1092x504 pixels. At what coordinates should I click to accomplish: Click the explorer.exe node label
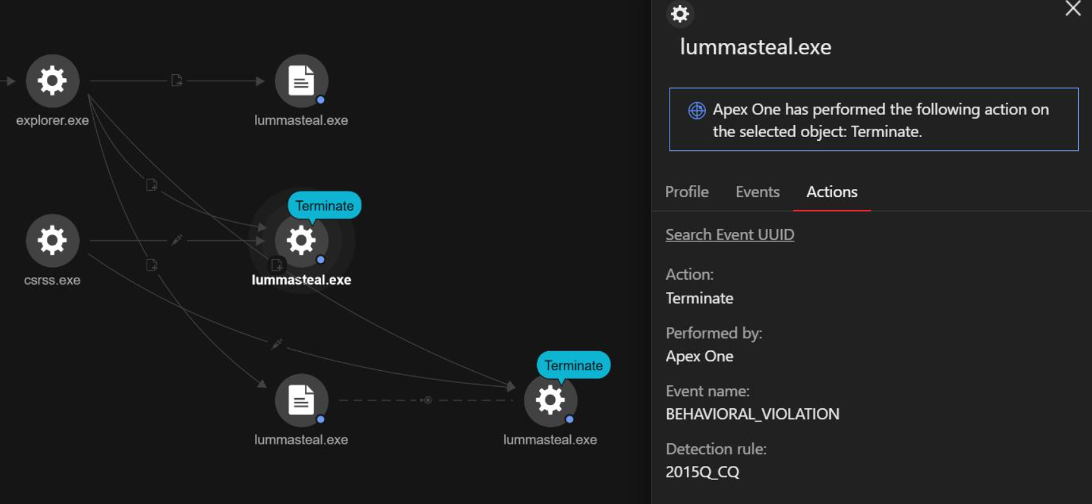53,120
